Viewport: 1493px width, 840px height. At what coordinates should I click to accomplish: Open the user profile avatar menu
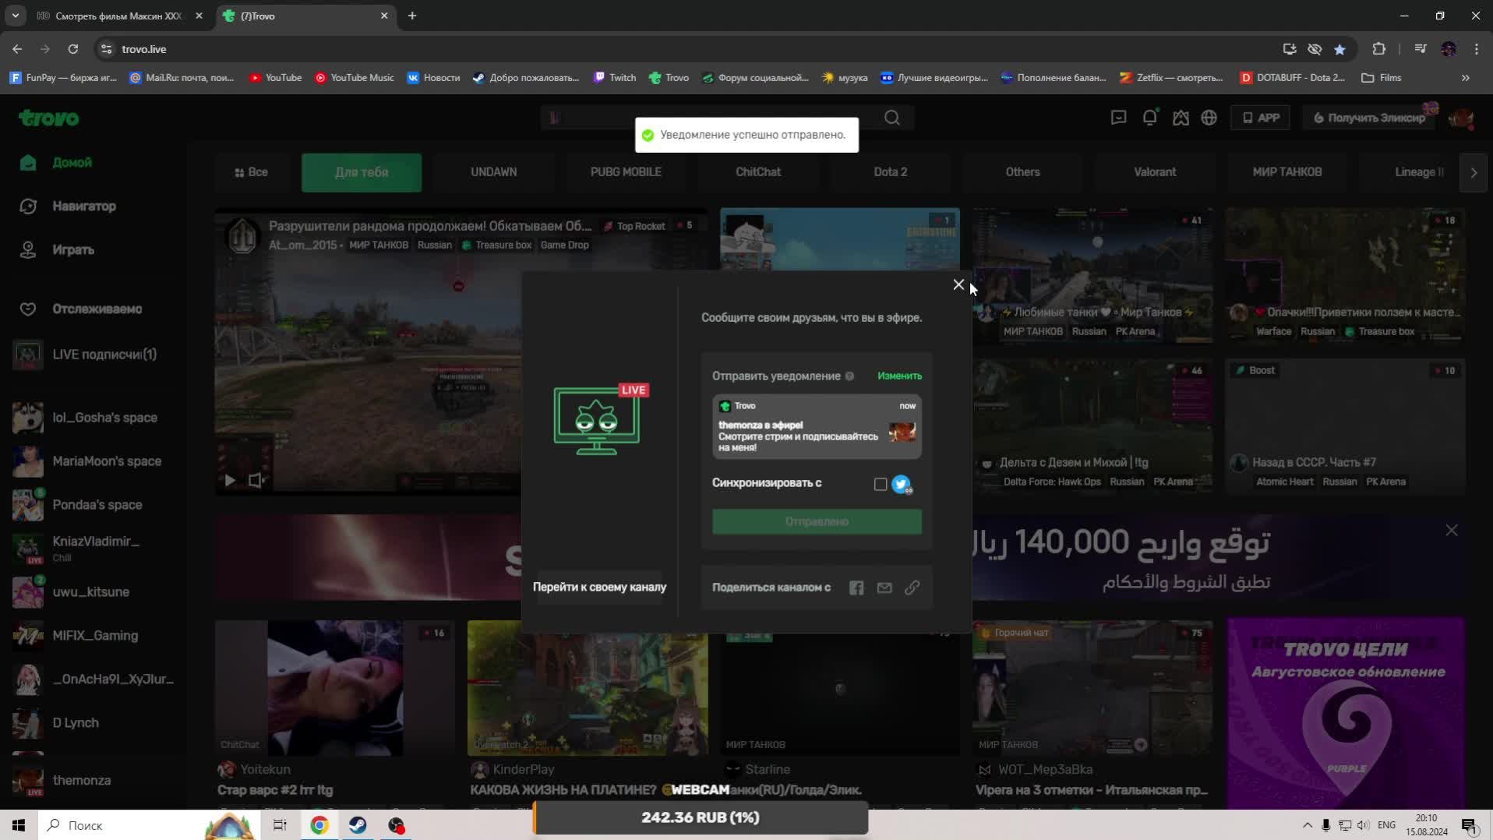1461,118
